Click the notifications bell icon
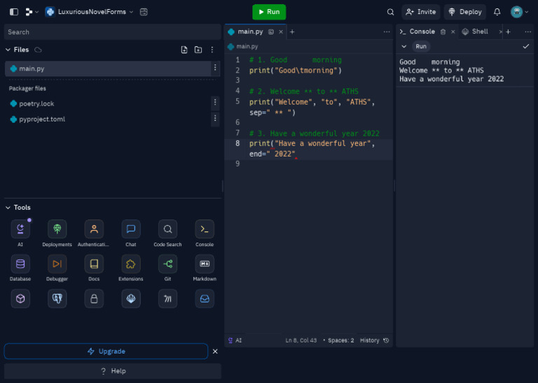Viewport: 538px width, 383px height. click(x=497, y=12)
